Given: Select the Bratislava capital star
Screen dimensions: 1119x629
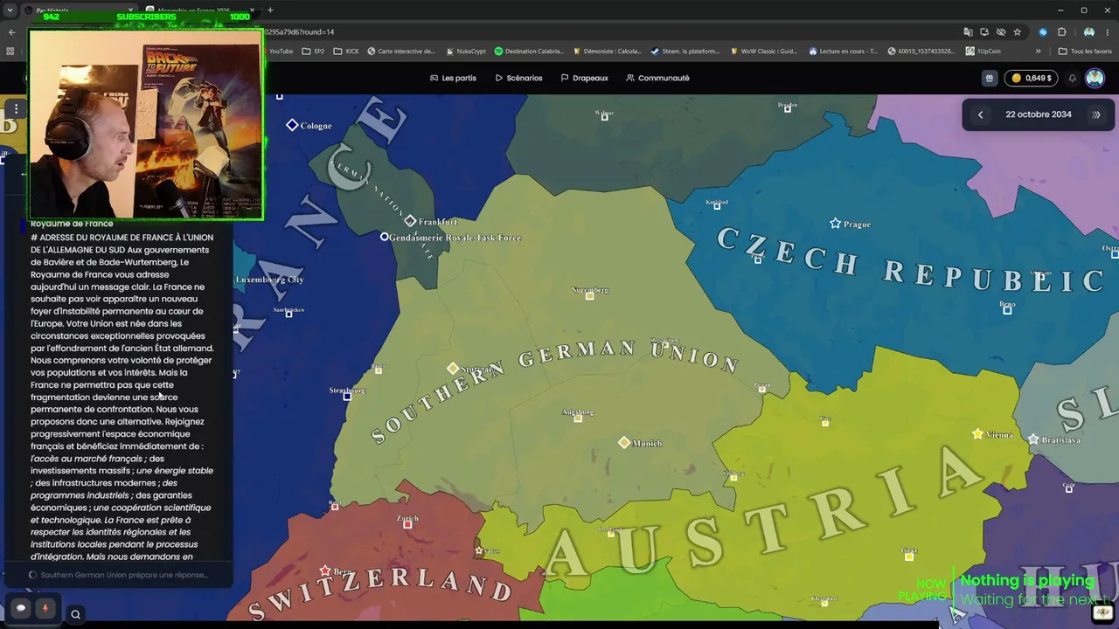Looking at the screenshot, I should point(1033,439).
